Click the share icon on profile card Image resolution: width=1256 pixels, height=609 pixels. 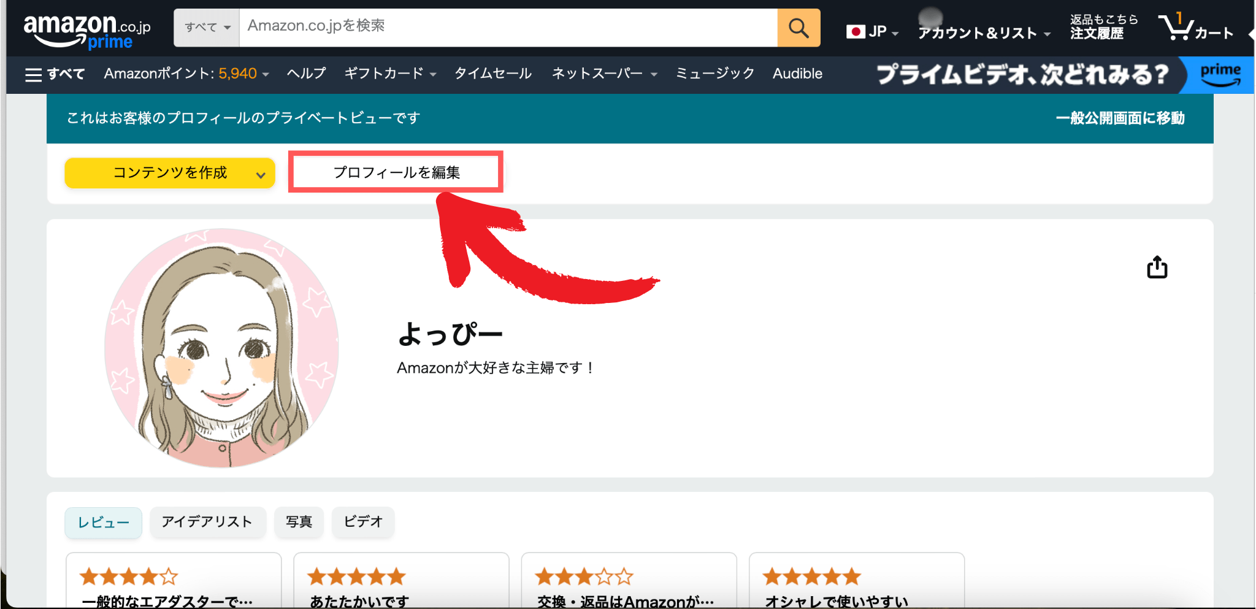point(1157,267)
